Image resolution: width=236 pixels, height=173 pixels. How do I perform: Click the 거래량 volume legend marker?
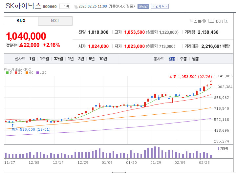(219, 149)
